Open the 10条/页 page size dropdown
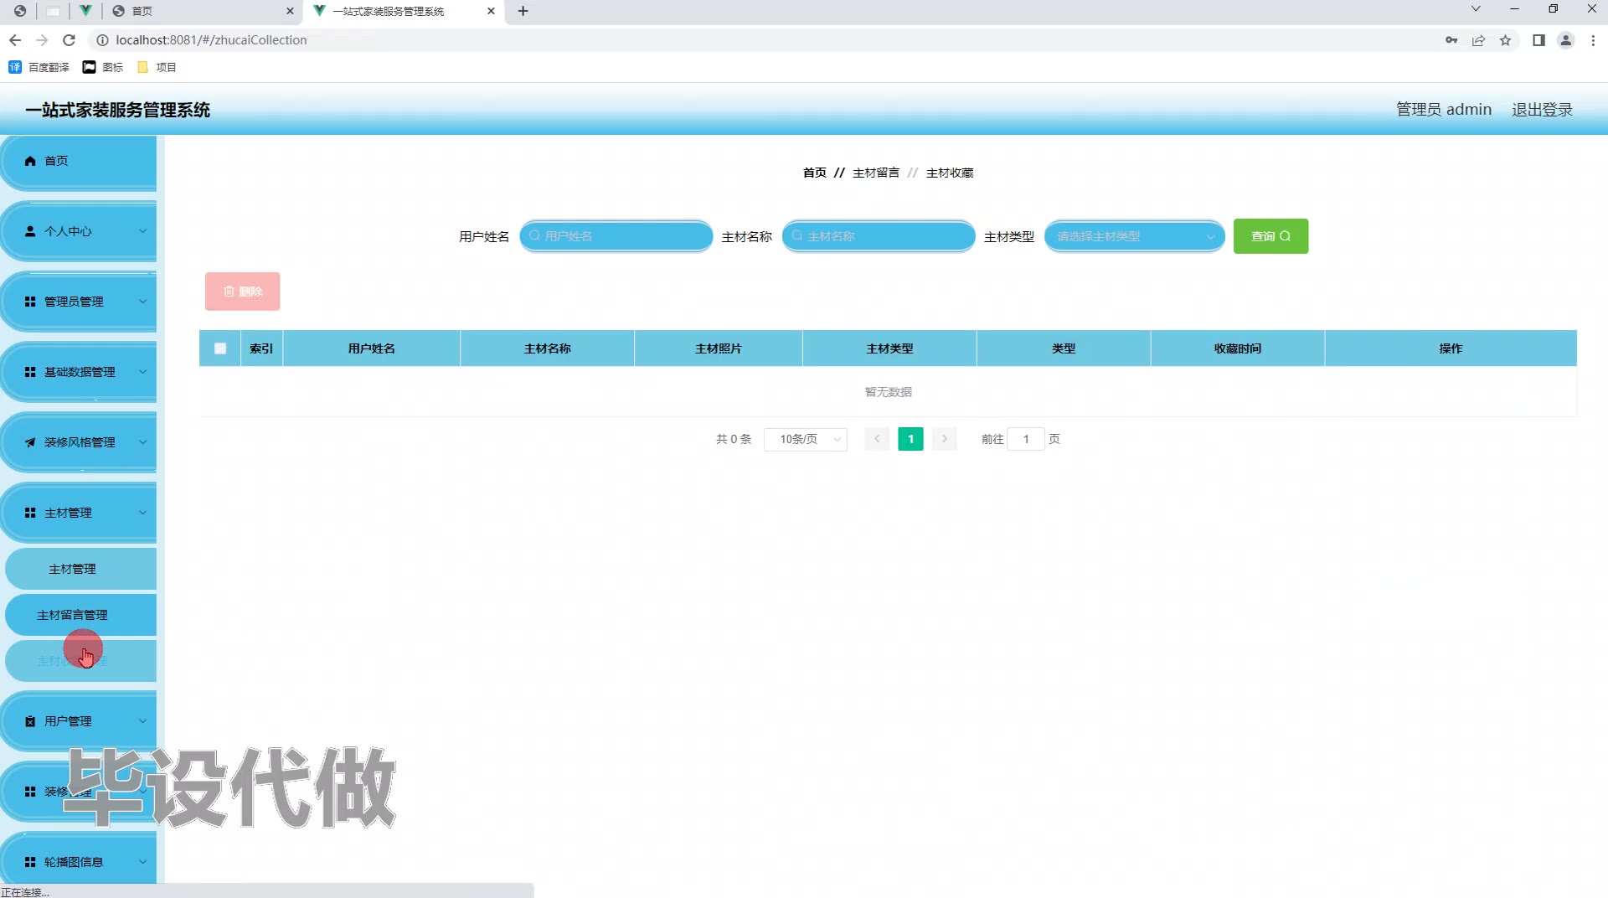 (x=806, y=439)
